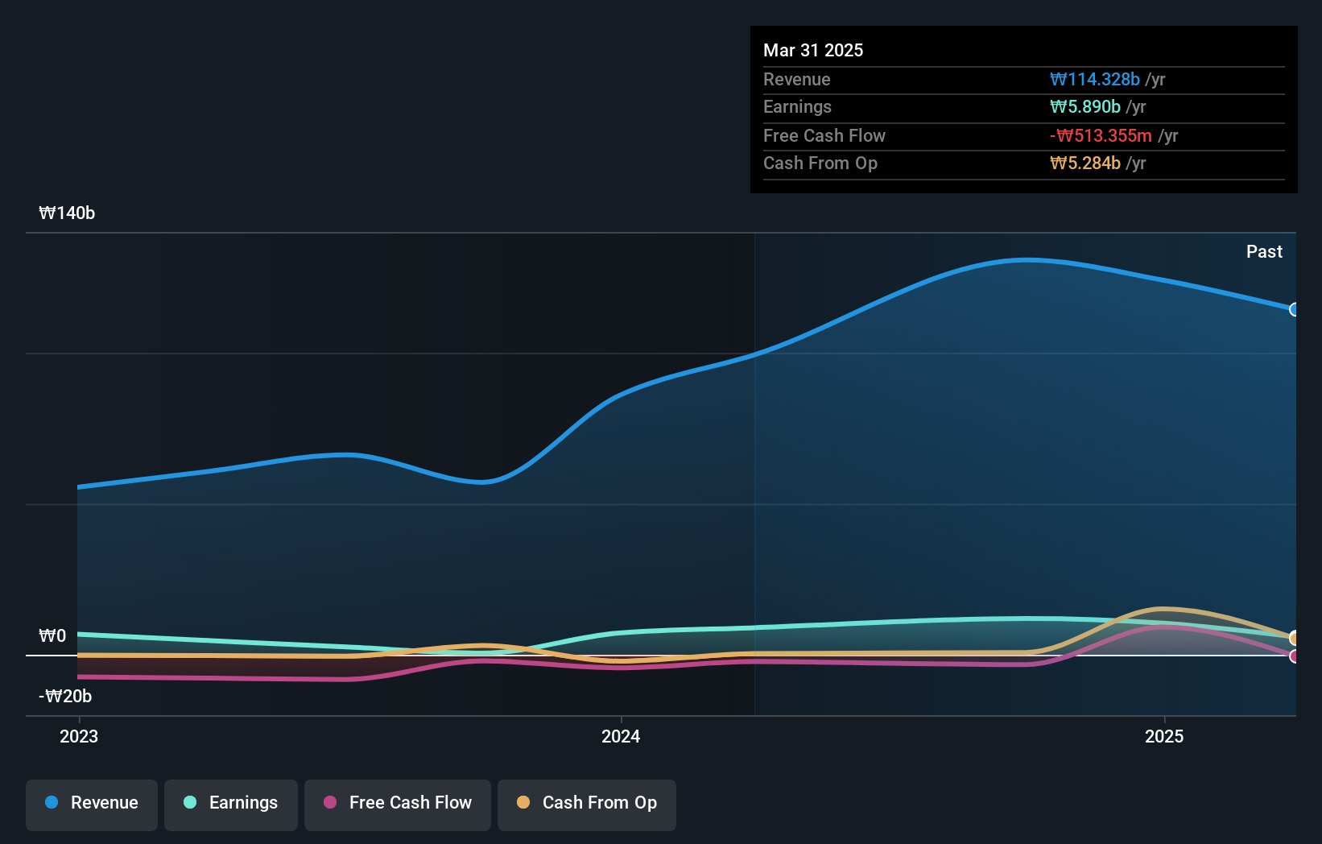Click the ₩114.328b revenue value
This screenshot has width=1322, height=844.
pyautogui.click(x=1095, y=79)
